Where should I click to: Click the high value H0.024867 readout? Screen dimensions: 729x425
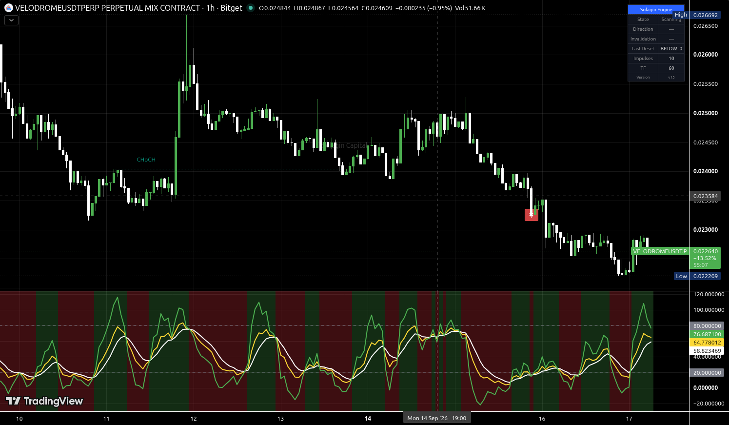(310, 8)
